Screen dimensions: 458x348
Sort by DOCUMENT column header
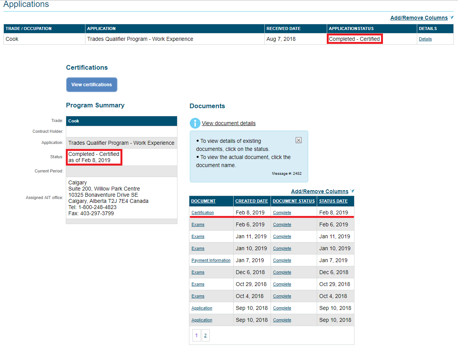203,201
